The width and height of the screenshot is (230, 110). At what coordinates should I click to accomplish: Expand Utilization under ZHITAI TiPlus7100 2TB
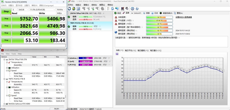click(7, 68)
